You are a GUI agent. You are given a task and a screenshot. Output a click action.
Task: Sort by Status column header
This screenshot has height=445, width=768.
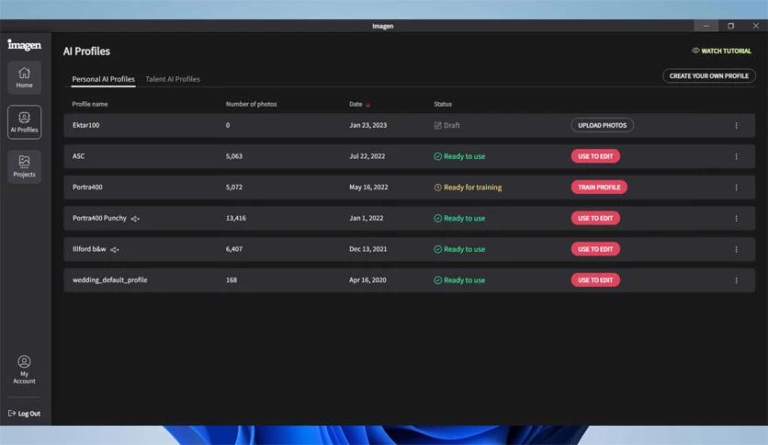click(443, 104)
